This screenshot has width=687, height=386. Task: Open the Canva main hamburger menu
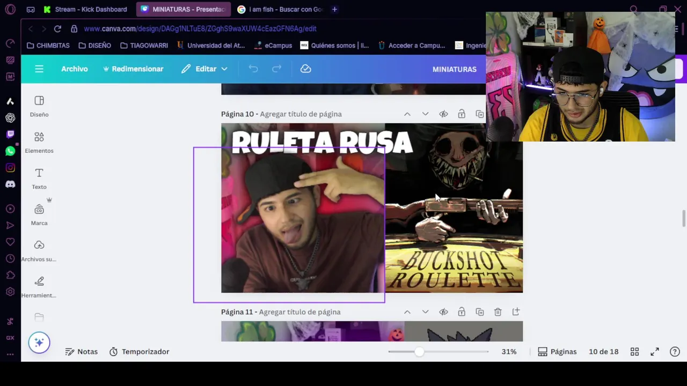tap(39, 69)
